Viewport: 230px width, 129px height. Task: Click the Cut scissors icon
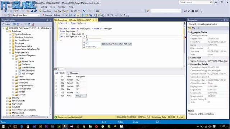72,11
